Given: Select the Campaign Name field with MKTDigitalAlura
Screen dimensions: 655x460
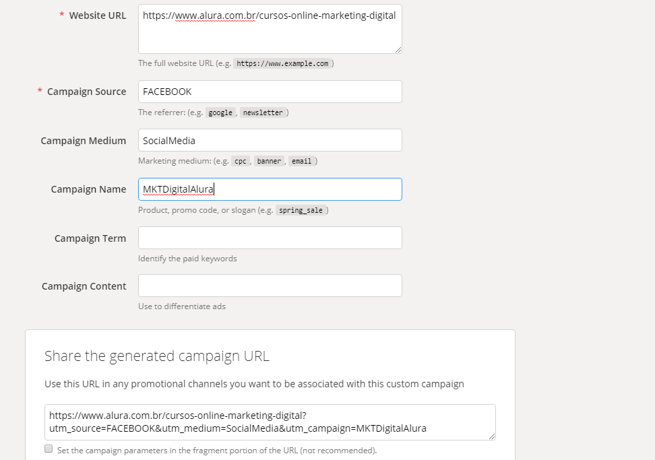Looking at the screenshot, I should point(270,189).
